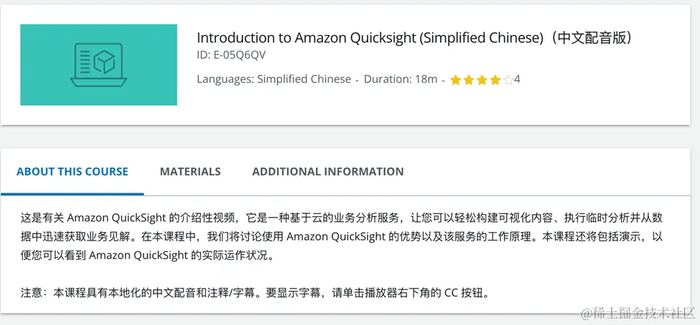Click the second gold rating star
The width and height of the screenshot is (700, 325).
[469, 80]
